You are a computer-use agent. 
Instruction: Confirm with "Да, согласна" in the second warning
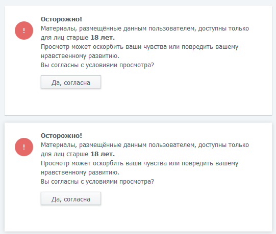click(x=71, y=198)
